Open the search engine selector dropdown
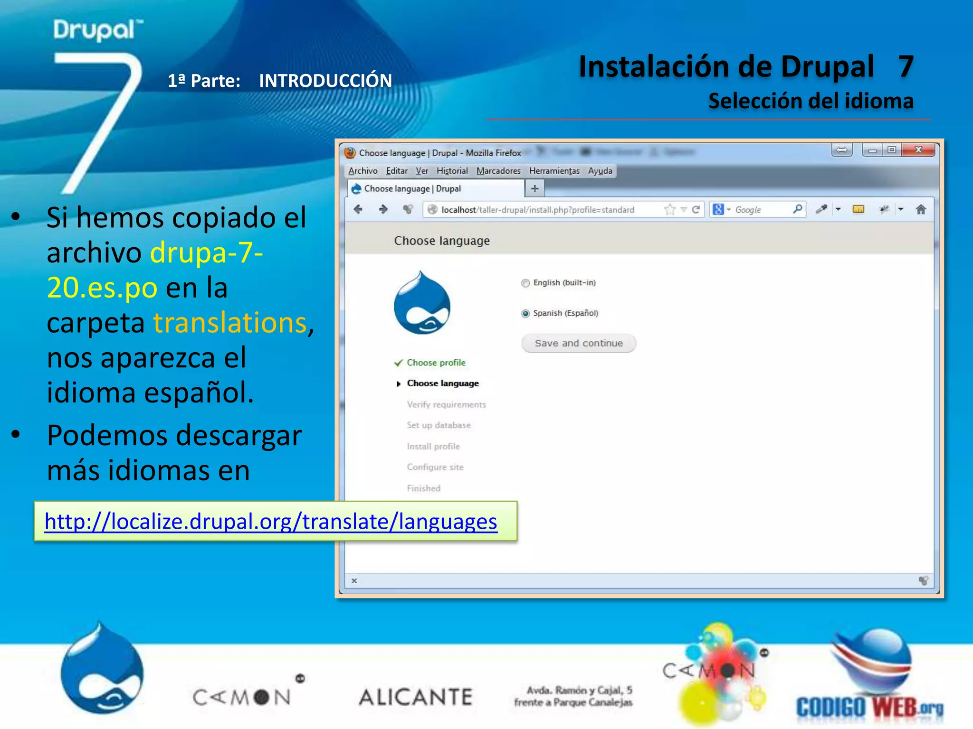The width and height of the screenshot is (973, 729). (729, 209)
